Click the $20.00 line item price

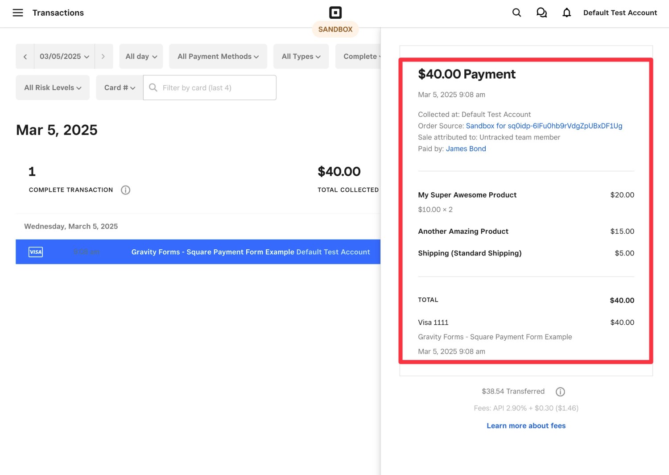(x=622, y=195)
